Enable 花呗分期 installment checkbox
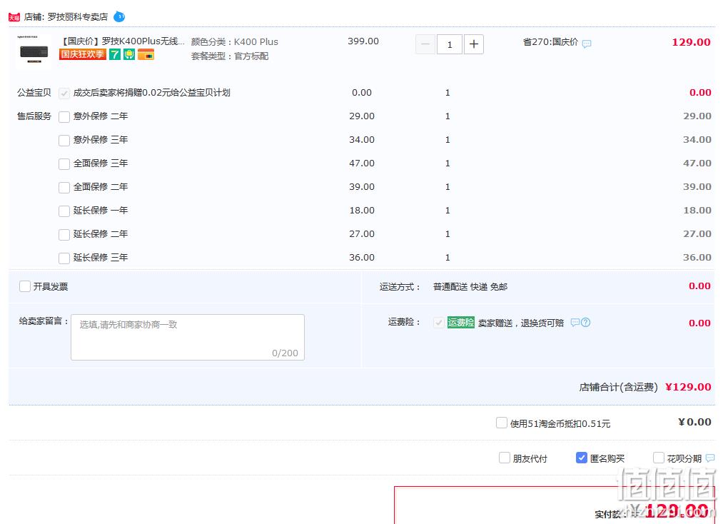 659,458
